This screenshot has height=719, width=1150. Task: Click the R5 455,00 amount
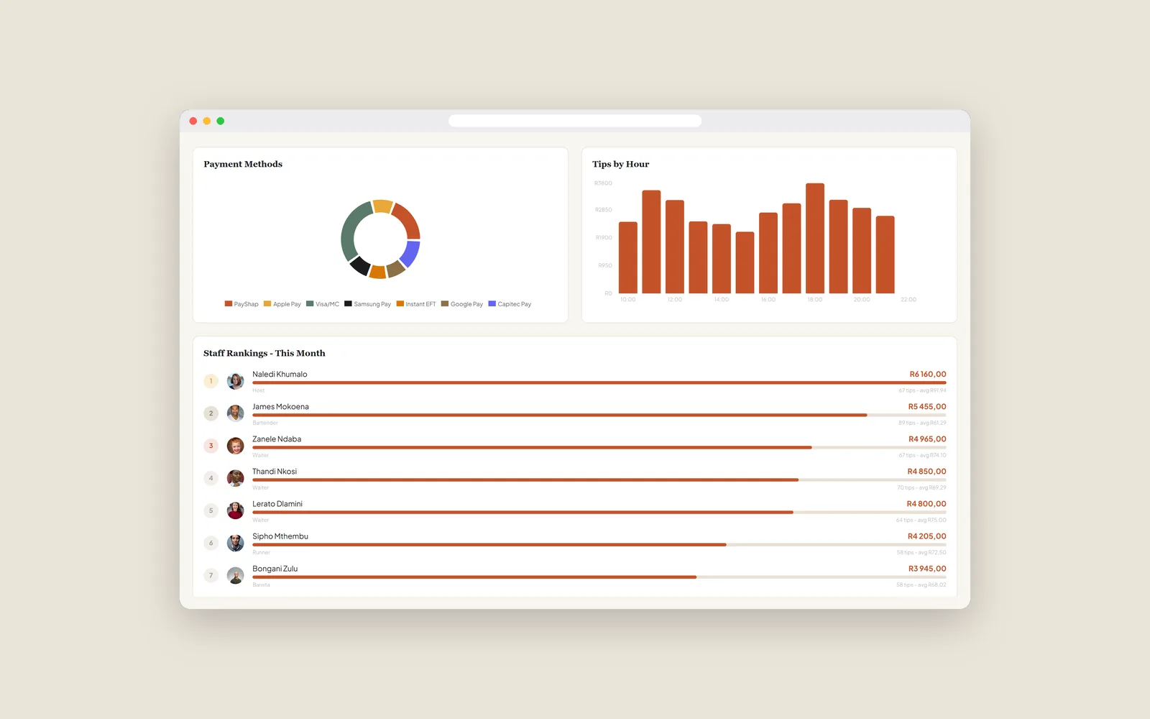pyautogui.click(x=927, y=407)
